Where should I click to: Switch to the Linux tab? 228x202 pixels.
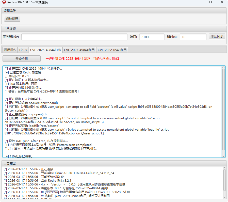tap(23, 50)
